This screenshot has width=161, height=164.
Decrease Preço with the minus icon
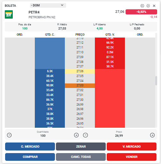pyautogui.click(x=85, y=135)
